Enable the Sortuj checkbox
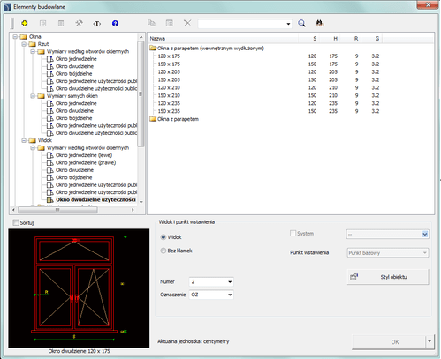 [16, 222]
